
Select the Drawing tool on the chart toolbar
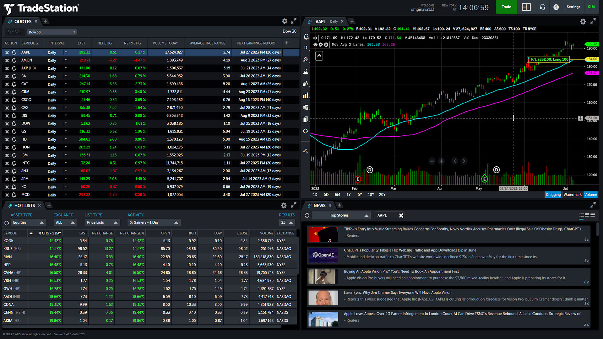pos(306,60)
